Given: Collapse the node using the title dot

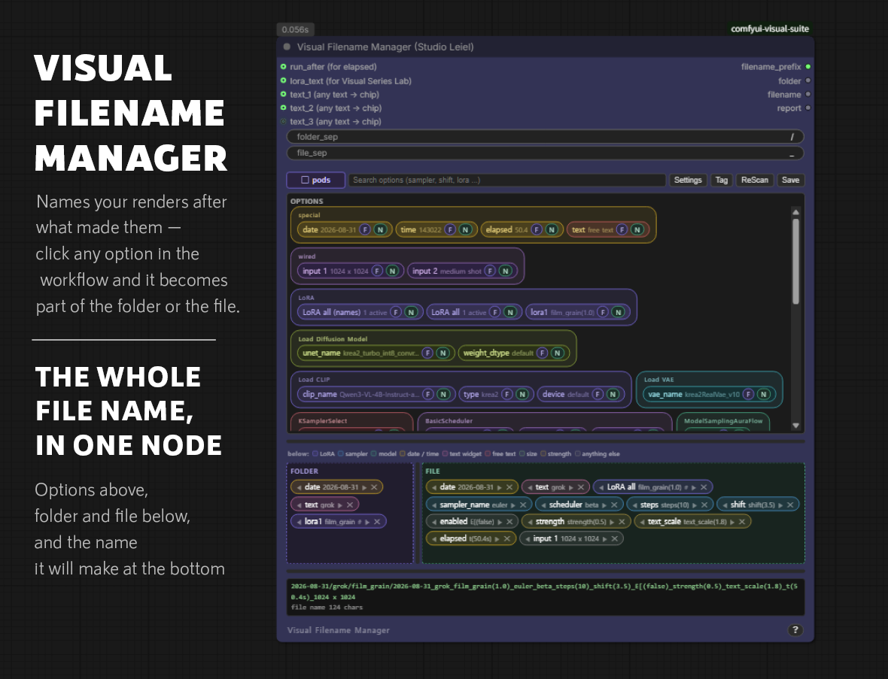Looking at the screenshot, I should click(x=287, y=47).
